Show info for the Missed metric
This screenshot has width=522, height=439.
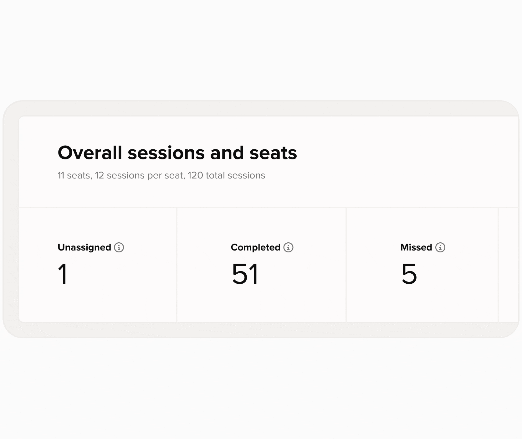(x=440, y=247)
